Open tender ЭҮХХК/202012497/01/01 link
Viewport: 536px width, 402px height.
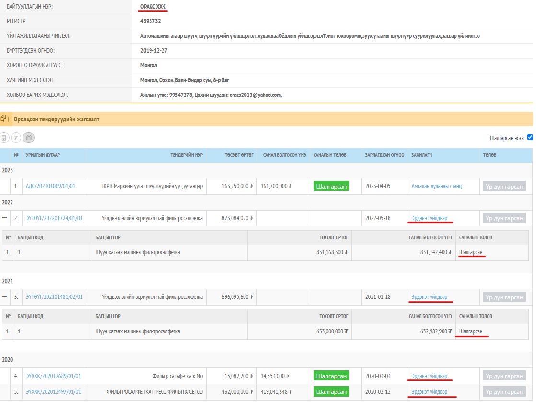point(53,392)
